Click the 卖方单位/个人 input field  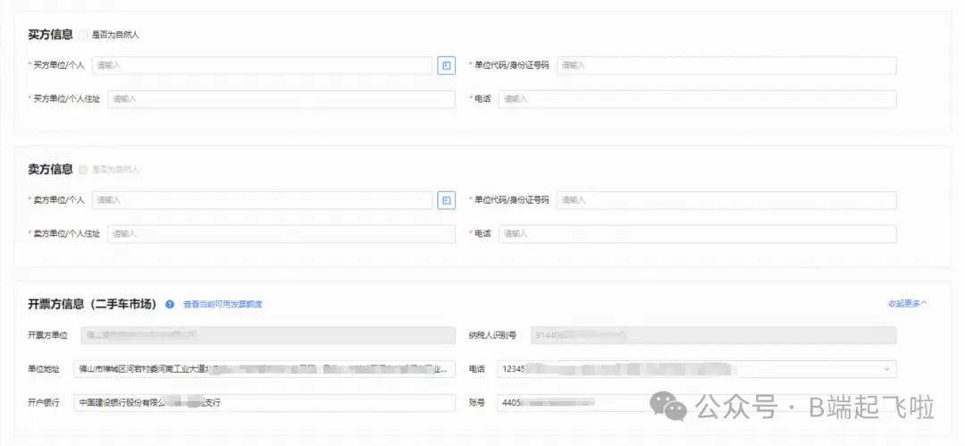tap(262, 200)
